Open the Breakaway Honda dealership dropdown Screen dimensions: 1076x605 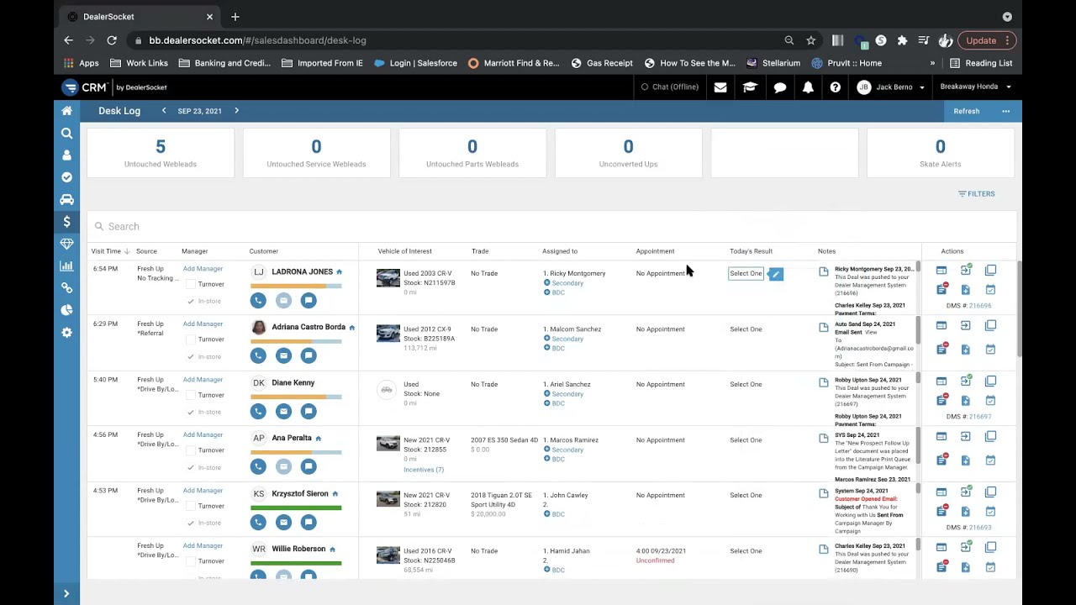coord(975,87)
